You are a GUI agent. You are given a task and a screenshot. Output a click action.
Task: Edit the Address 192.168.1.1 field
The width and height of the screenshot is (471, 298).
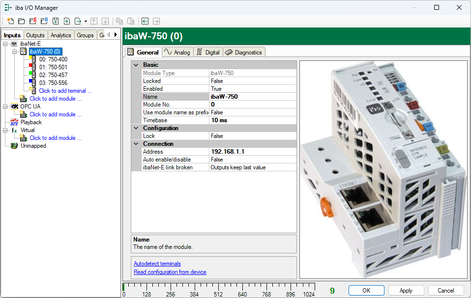pyautogui.click(x=253, y=152)
